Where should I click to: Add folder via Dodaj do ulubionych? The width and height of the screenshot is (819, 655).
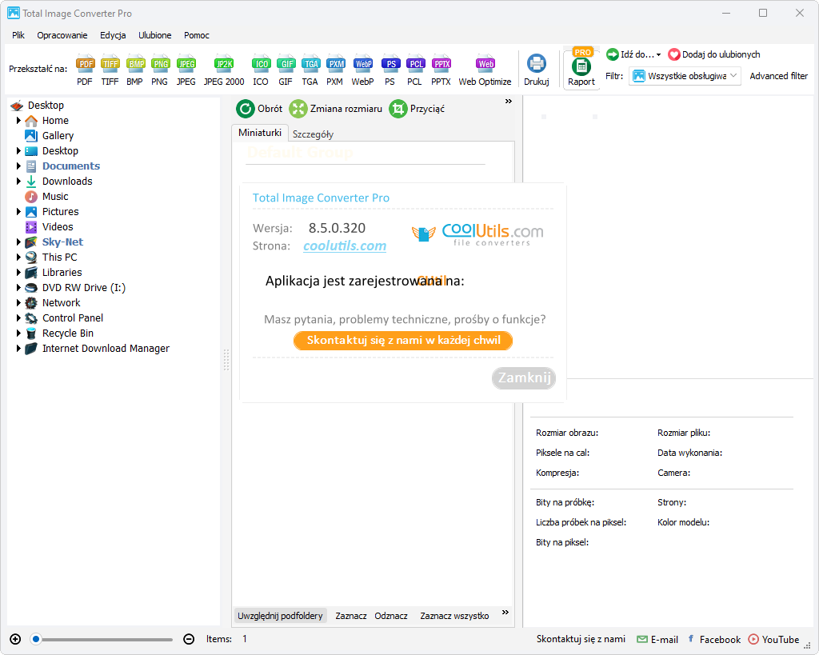(714, 54)
